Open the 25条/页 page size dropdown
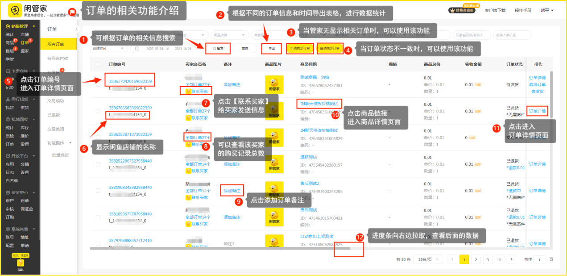This screenshot has height=276, width=567. click(x=427, y=259)
